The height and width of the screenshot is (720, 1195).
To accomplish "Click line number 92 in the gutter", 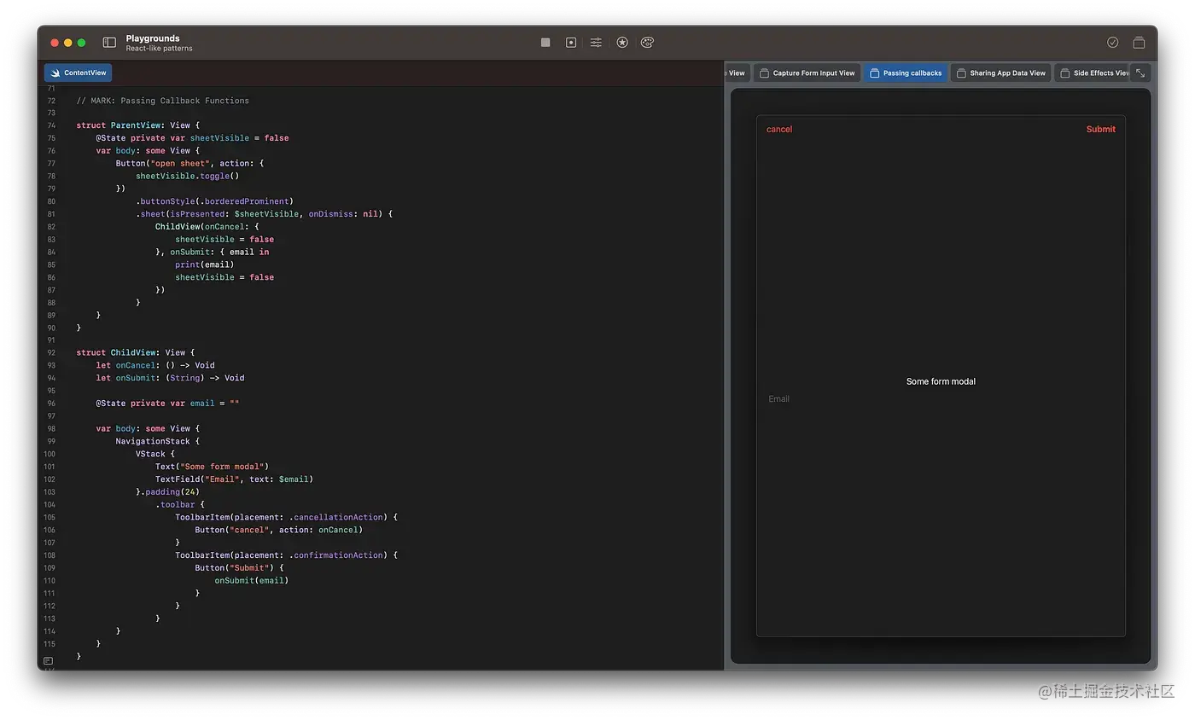I will [x=52, y=352].
